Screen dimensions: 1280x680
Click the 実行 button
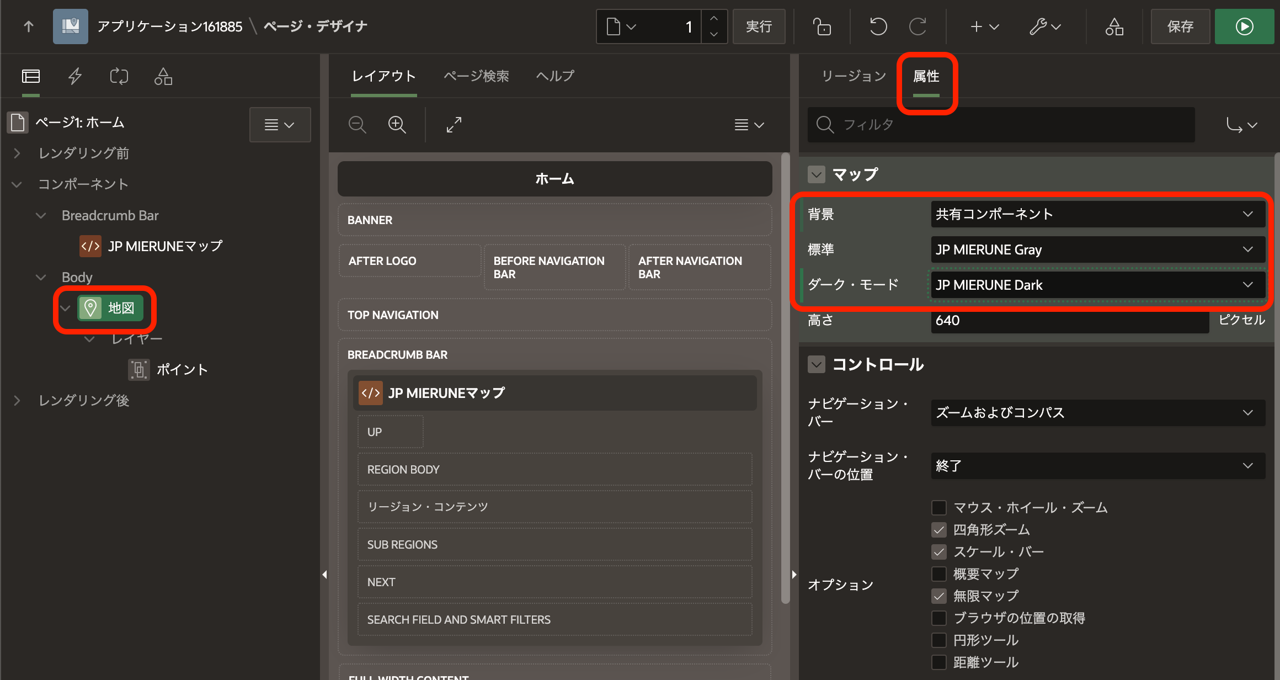759,26
